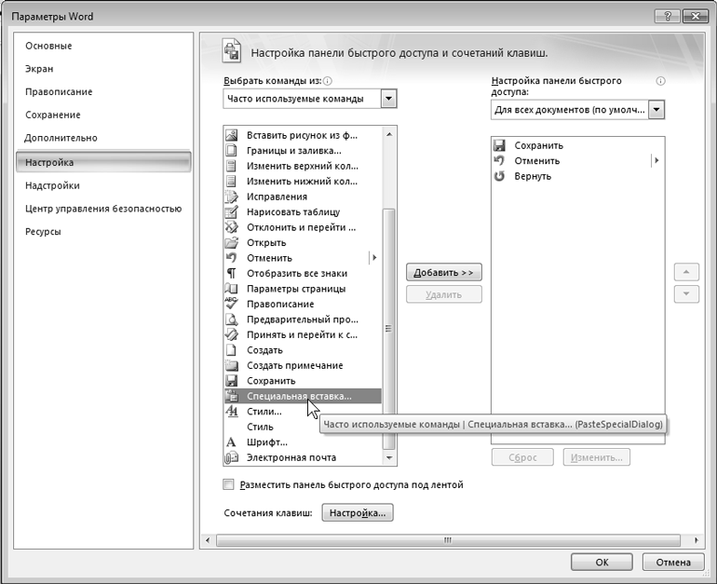Select 'Отобразить все знаки' command text
The image size is (717, 584).
point(297,274)
